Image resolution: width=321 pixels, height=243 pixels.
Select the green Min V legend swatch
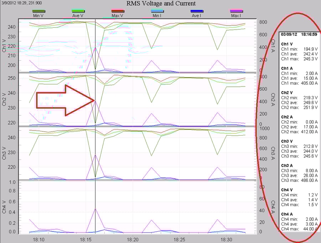coord(39,11)
